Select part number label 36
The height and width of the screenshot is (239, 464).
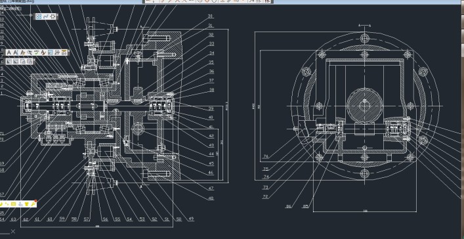(x=211, y=72)
